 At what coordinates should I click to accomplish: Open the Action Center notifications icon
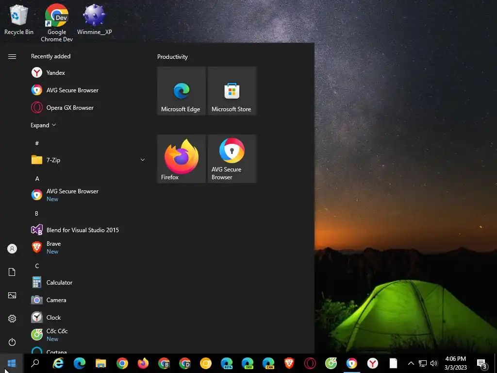pyautogui.click(x=482, y=364)
